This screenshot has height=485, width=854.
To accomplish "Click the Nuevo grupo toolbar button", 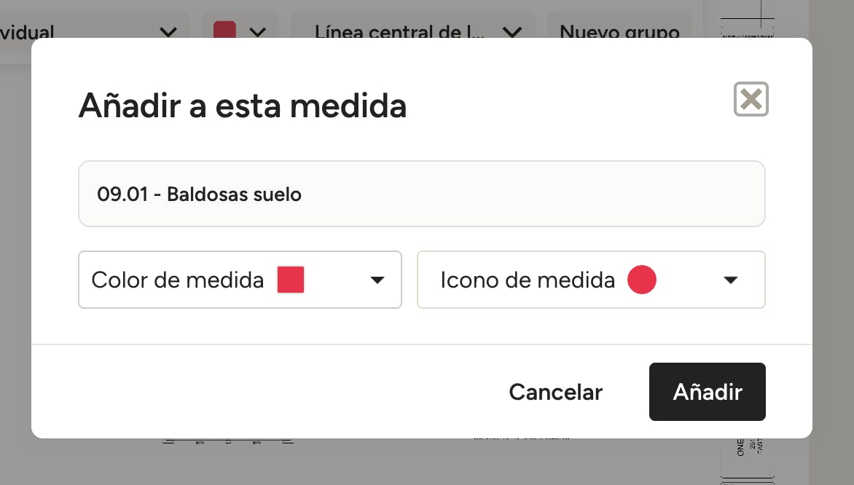I will [x=619, y=31].
